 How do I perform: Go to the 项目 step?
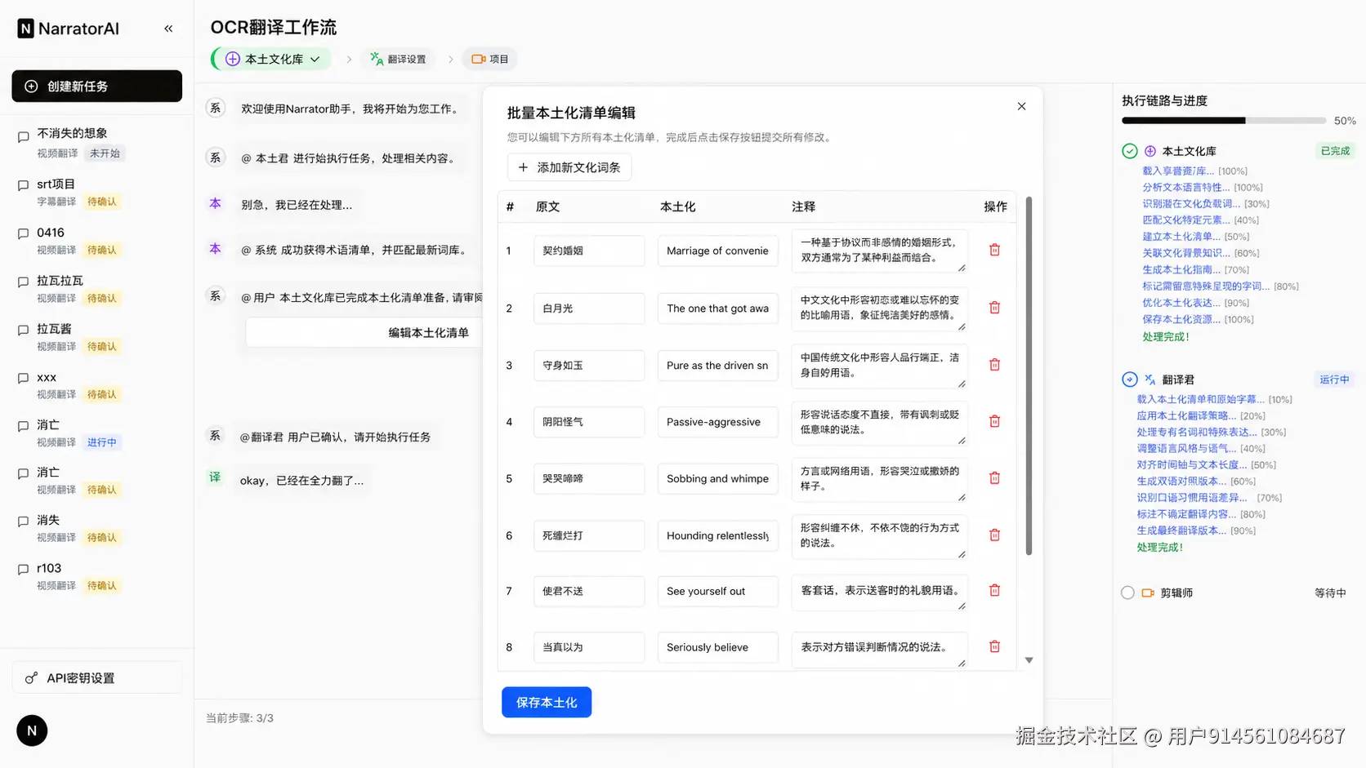tap(490, 59)
